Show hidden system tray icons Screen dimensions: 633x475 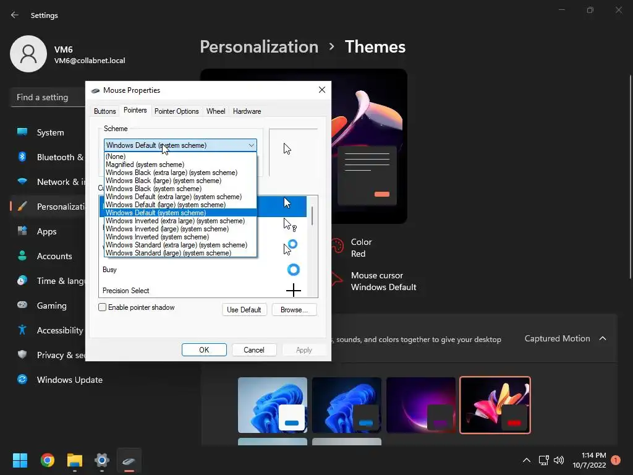click(527, 460)
